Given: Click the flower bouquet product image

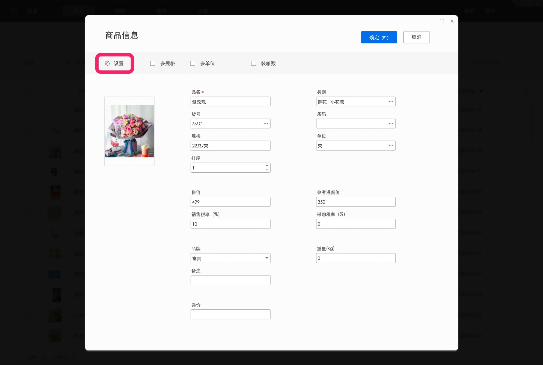Looking at the screenshot, I should (129, 131).
